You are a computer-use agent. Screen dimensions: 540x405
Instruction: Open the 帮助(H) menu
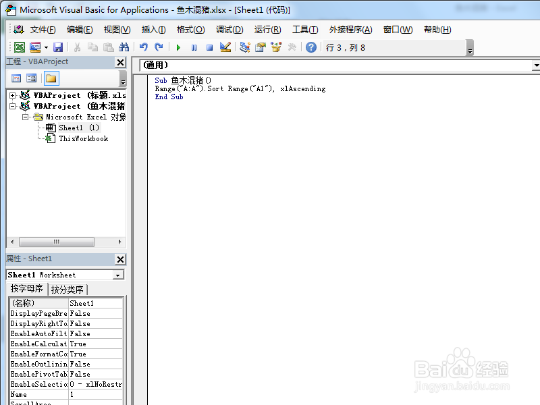pyautogui.click(x=437, y=30)
